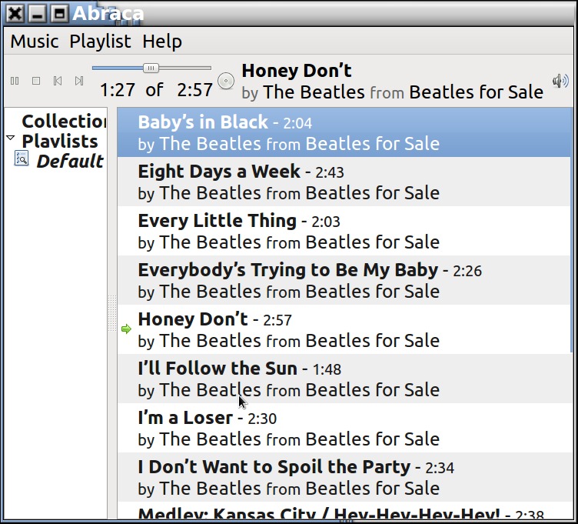Image resolution: width=578 pixels, height=524 pixels.
Task: Click the Default playlist icon
Action: [22, 159]
